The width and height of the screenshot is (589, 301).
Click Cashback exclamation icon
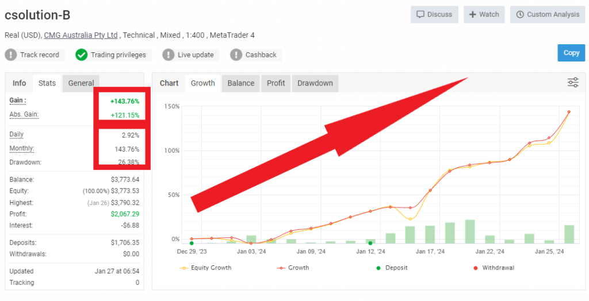point(236,55)
